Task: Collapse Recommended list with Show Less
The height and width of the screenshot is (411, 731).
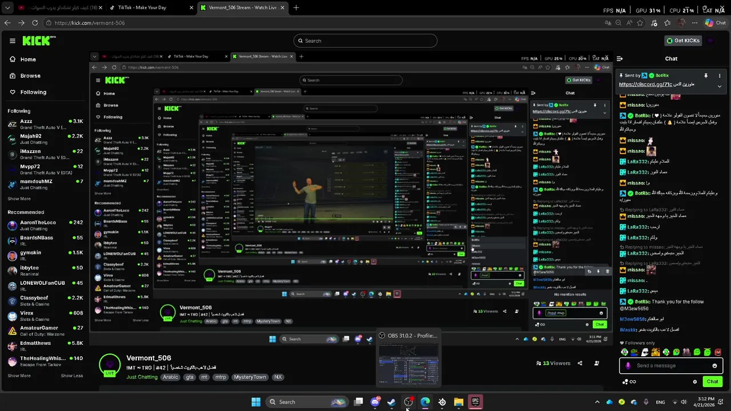Action: 72,376
